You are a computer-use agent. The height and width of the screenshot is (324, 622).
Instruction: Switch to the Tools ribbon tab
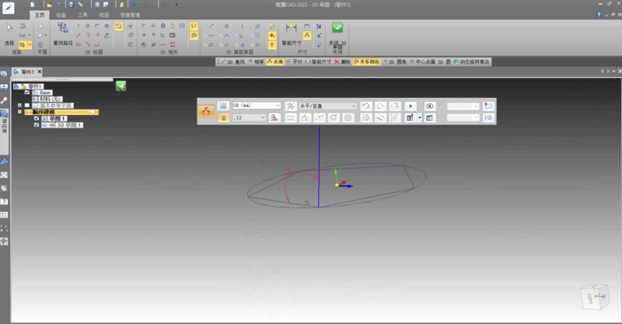pos(82,15)
